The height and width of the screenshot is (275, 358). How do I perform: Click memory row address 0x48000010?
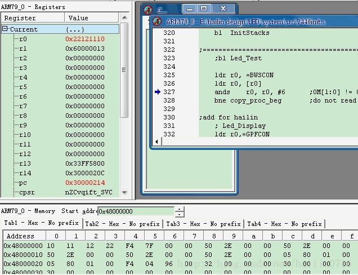point(23,254)
